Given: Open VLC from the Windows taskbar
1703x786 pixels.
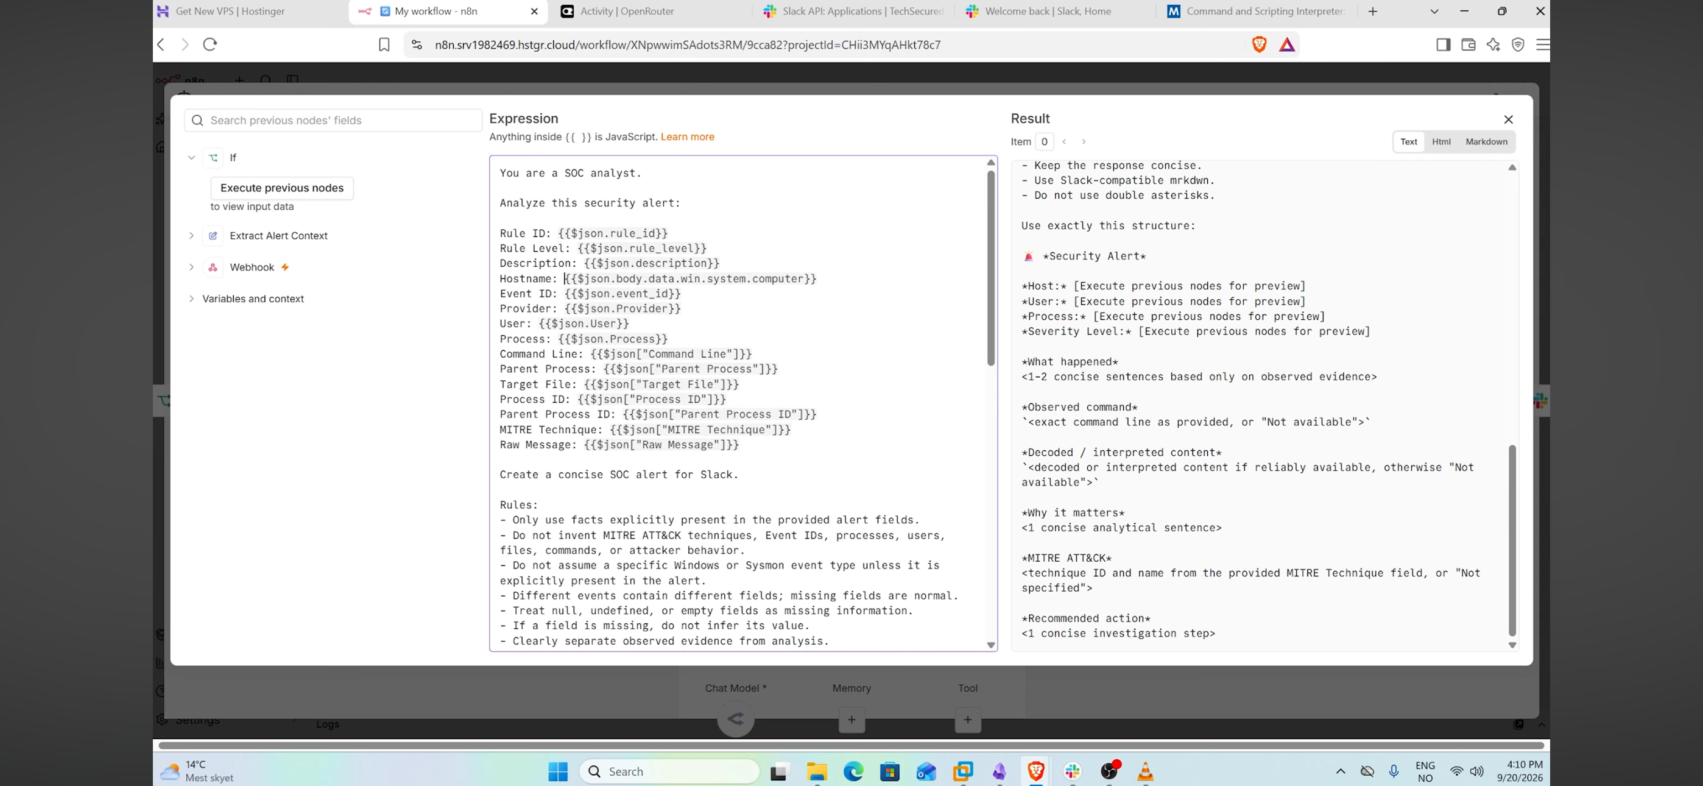Looking at the screenshot, I should coord(1145,771).
